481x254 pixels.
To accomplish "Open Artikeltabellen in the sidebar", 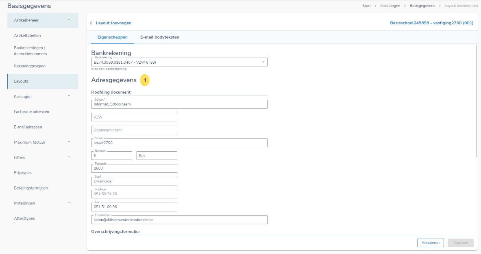I will (x=27, y=36).
